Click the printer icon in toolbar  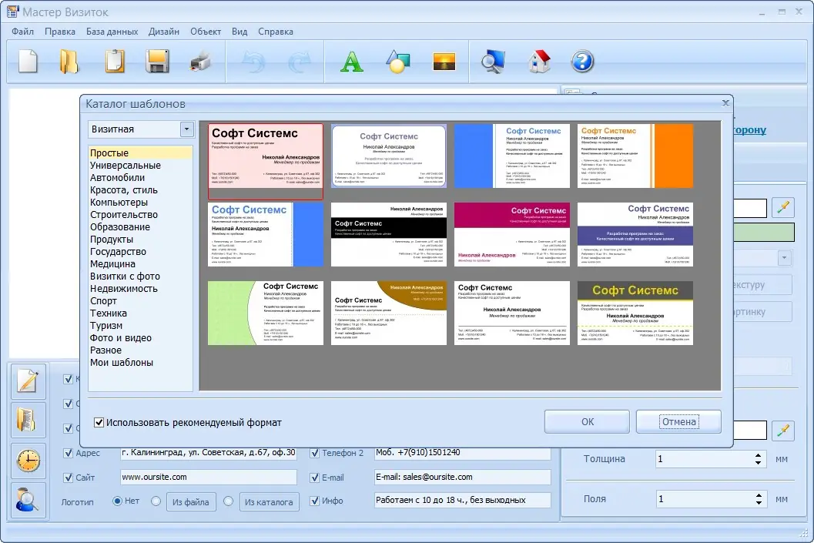200,62
